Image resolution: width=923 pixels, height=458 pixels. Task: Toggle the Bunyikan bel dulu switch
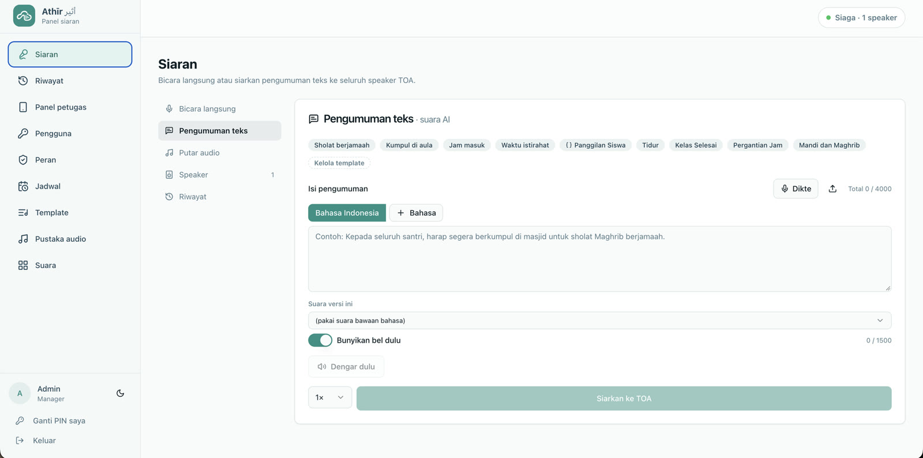pyautogui.click(x=320, y=340)
